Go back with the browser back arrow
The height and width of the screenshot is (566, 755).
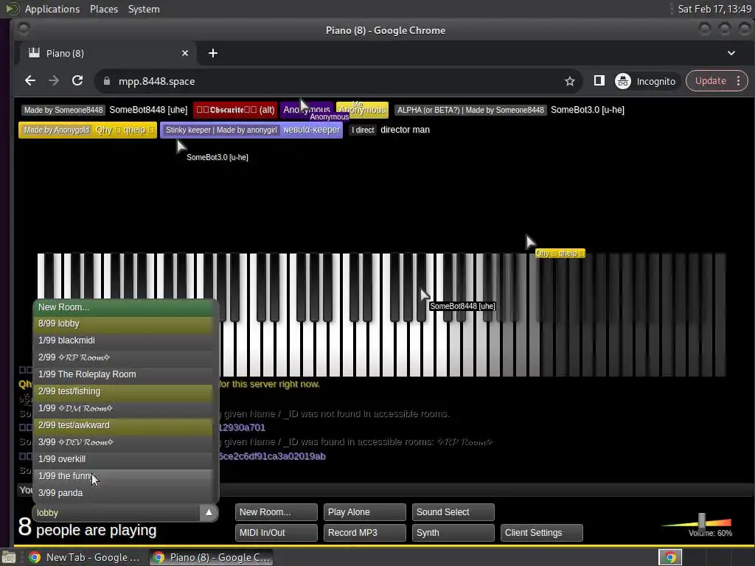pos(29,81)
